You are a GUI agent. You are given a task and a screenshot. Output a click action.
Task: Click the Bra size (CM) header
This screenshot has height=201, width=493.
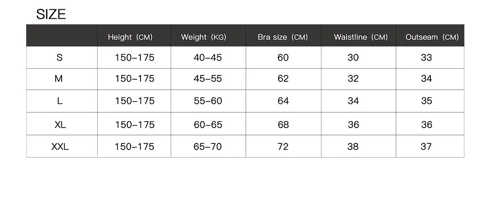tap(282, 37)
